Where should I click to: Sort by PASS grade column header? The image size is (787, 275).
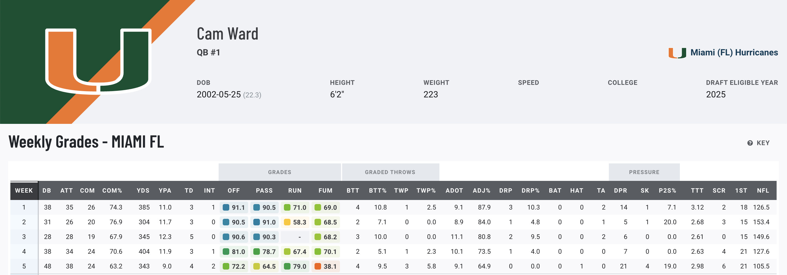coord(264,190)
